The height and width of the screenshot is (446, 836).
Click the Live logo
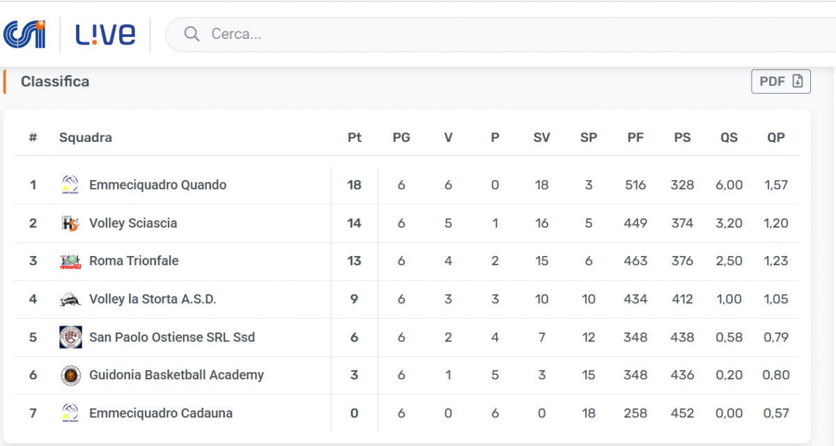(105, 34)
